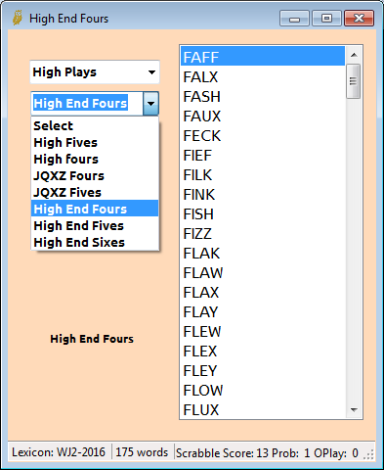Select High End Sixes dropdown option
Image resolution: width=384 pixels, height=470 pixels.
click(x=95, y=242)
